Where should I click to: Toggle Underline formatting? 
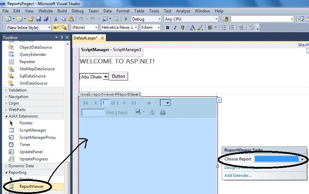(183, 27)
